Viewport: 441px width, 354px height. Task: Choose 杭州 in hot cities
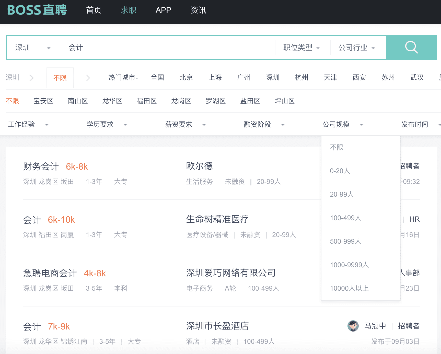point(301,77)
